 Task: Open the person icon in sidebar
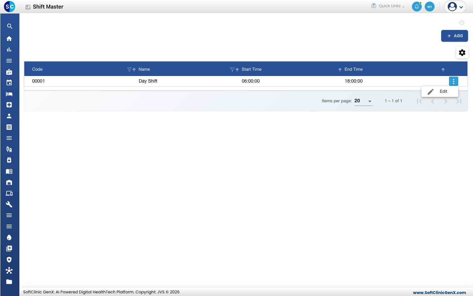9,116
